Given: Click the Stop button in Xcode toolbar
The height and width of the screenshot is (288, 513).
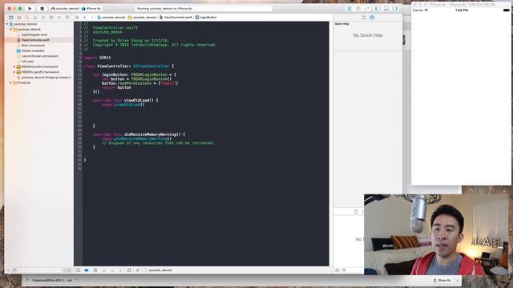Looking at the screenshot, I should point(42,9).
